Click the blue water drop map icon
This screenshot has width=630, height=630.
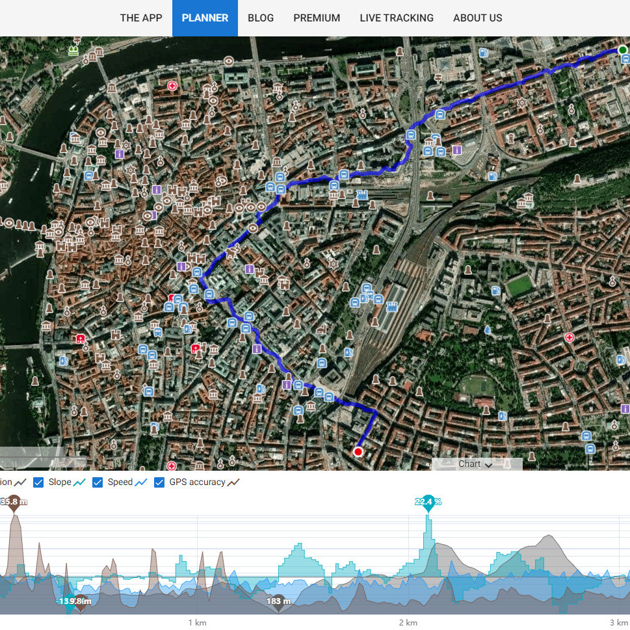click(488, 330)
